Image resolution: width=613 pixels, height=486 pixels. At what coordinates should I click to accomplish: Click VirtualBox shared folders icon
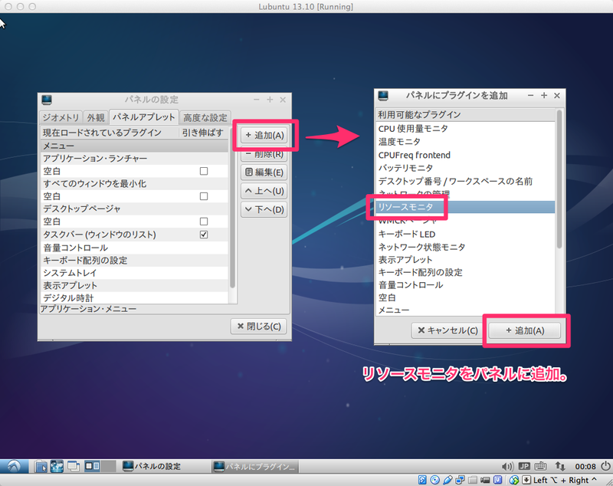click(x=473, y=480)
